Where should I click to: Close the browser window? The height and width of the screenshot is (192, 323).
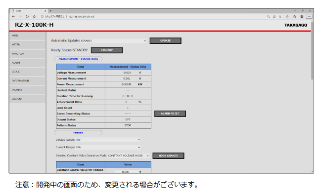click(310, 11)
